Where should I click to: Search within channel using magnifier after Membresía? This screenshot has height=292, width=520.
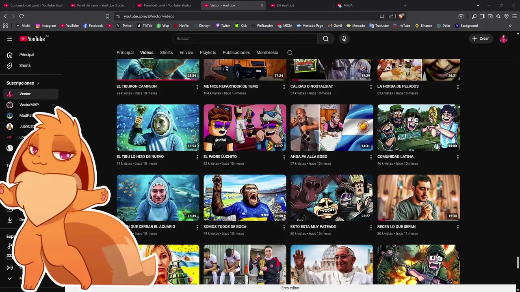290,53
